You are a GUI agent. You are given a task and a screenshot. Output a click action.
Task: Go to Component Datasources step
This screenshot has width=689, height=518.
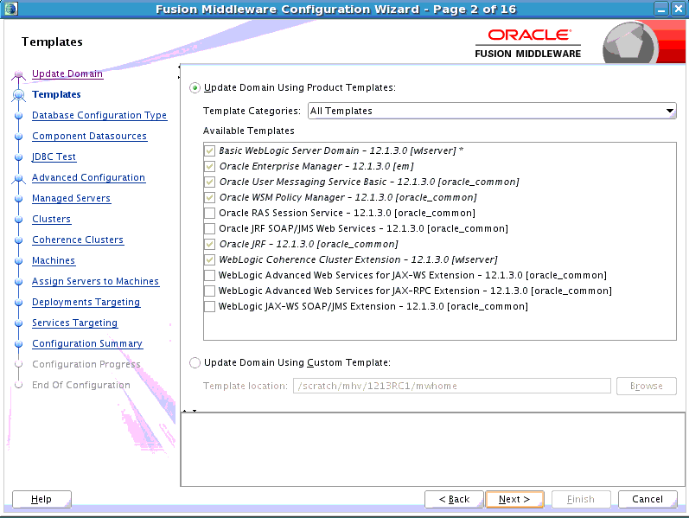click(x=89, y=137)
